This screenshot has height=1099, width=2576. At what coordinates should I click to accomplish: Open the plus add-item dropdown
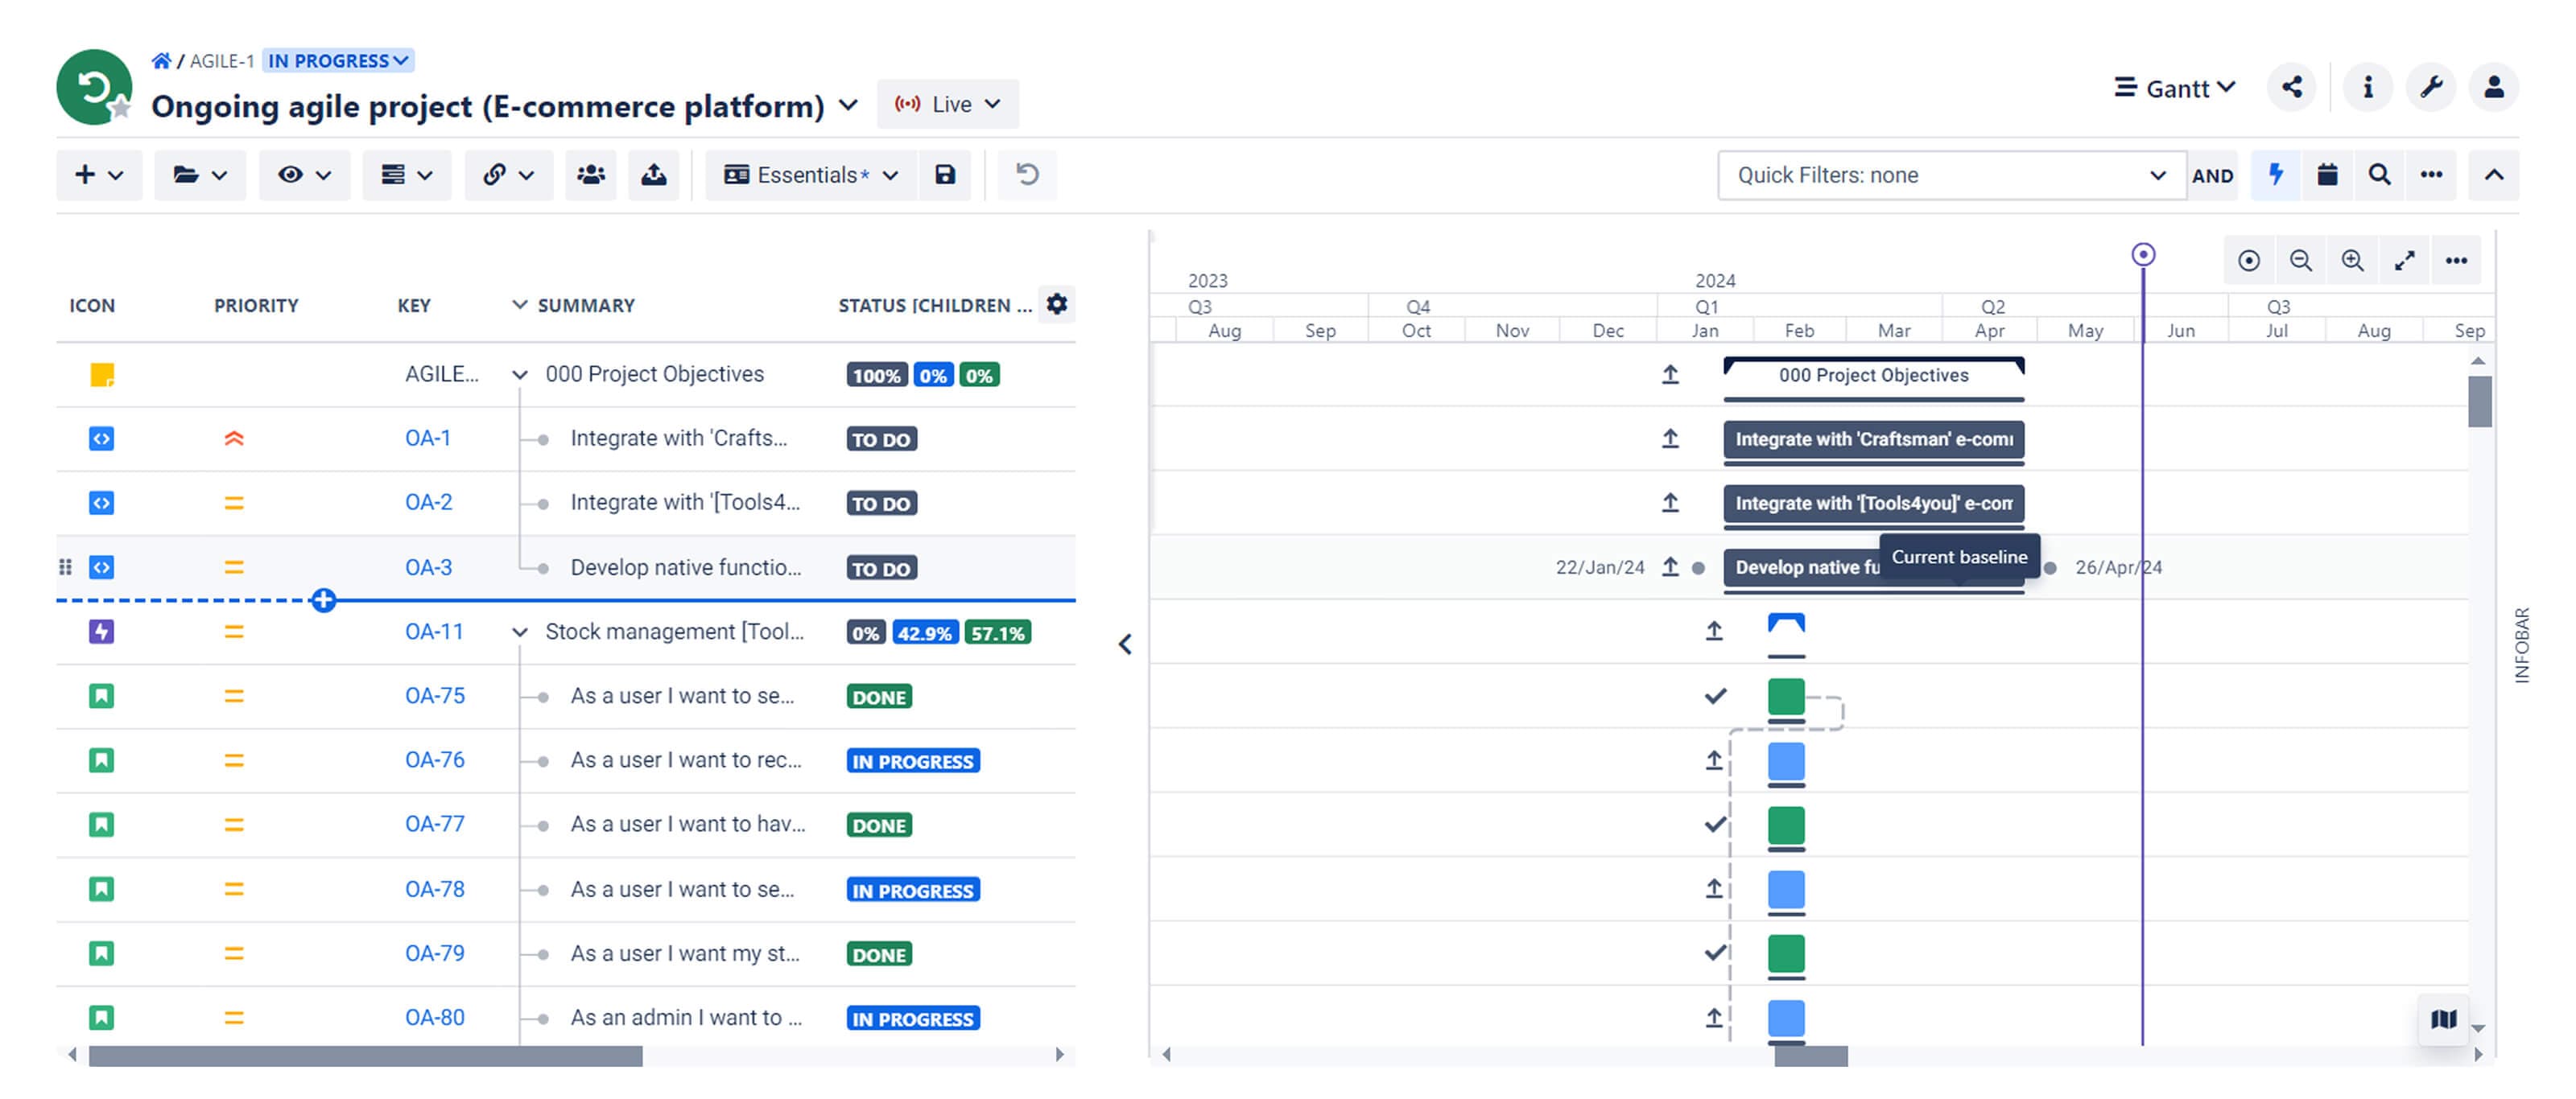(99, 175)
